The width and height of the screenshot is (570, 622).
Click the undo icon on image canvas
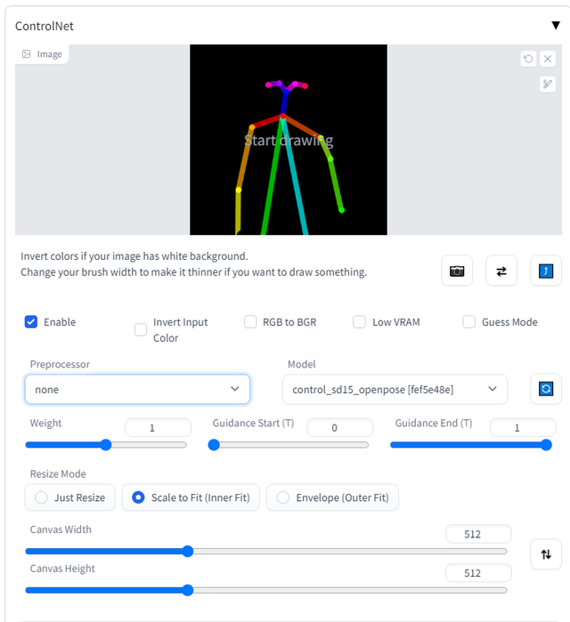[x=528, y=59]
